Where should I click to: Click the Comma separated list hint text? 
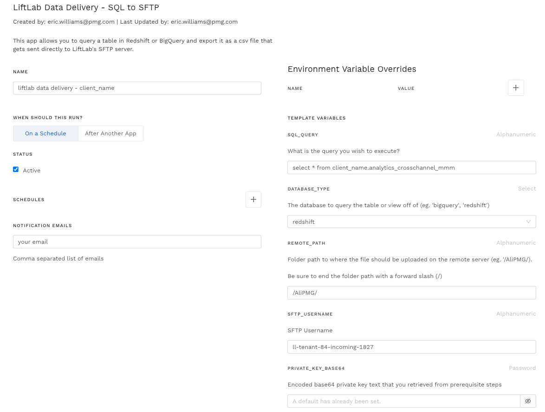coord(58,259)
